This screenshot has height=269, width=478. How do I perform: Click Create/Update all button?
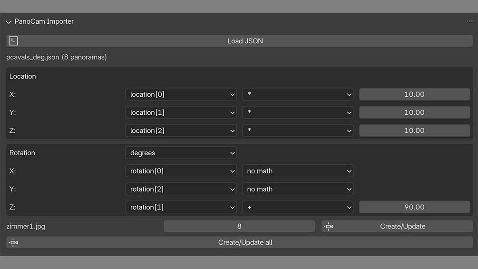240,242
